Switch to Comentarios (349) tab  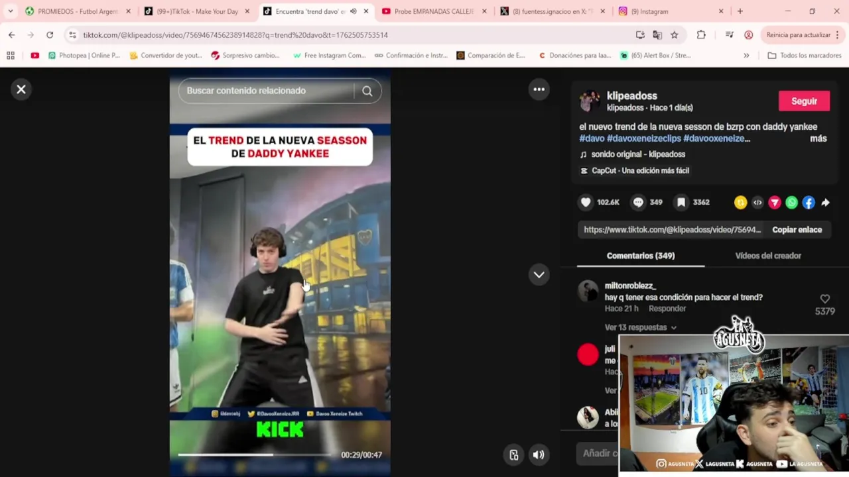pos(641,256)
